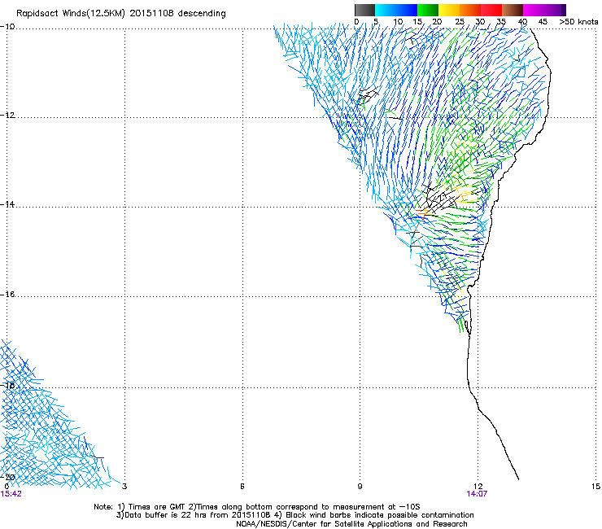The width and height of the screenshot is (602, 529).
Task: Click the '6' longitude axis label
Action: (242, 487)
